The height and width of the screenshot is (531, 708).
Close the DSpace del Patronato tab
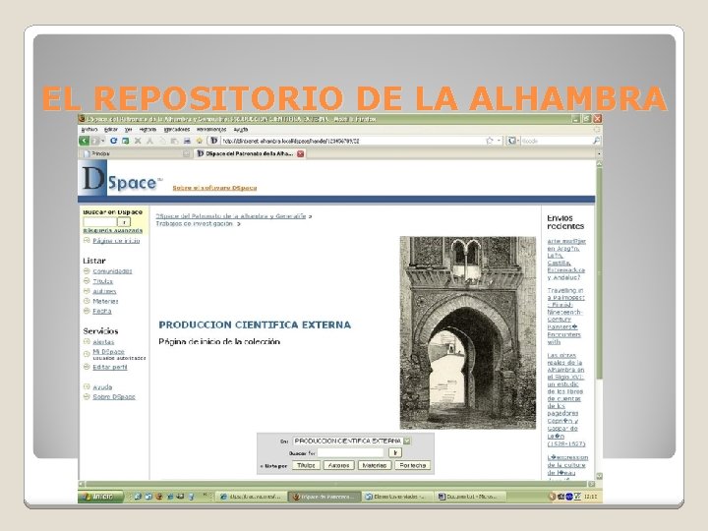click(301, 154)
